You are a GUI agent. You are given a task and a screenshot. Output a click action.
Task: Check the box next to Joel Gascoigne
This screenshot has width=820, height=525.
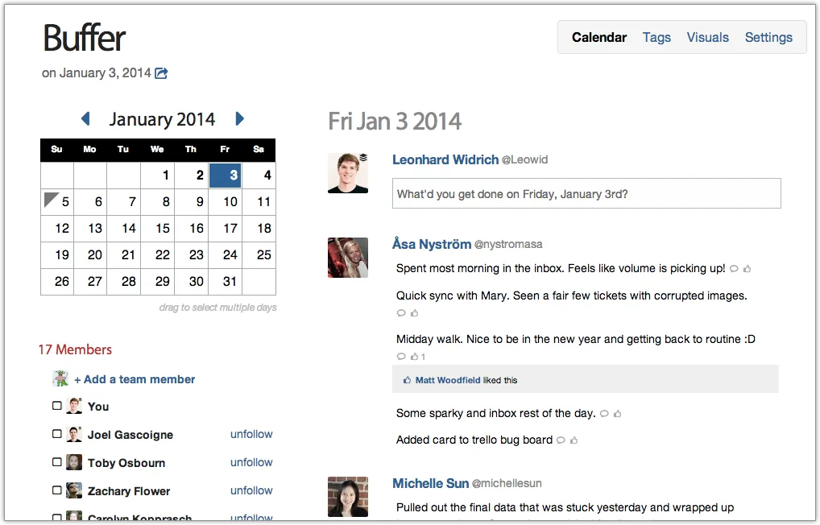tap(57, 434)
